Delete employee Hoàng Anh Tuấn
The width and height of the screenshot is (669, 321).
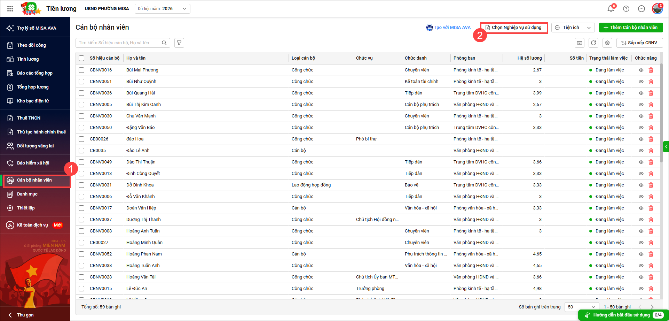point(651,231)
